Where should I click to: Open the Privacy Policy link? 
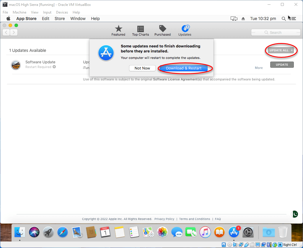(164, 219)
